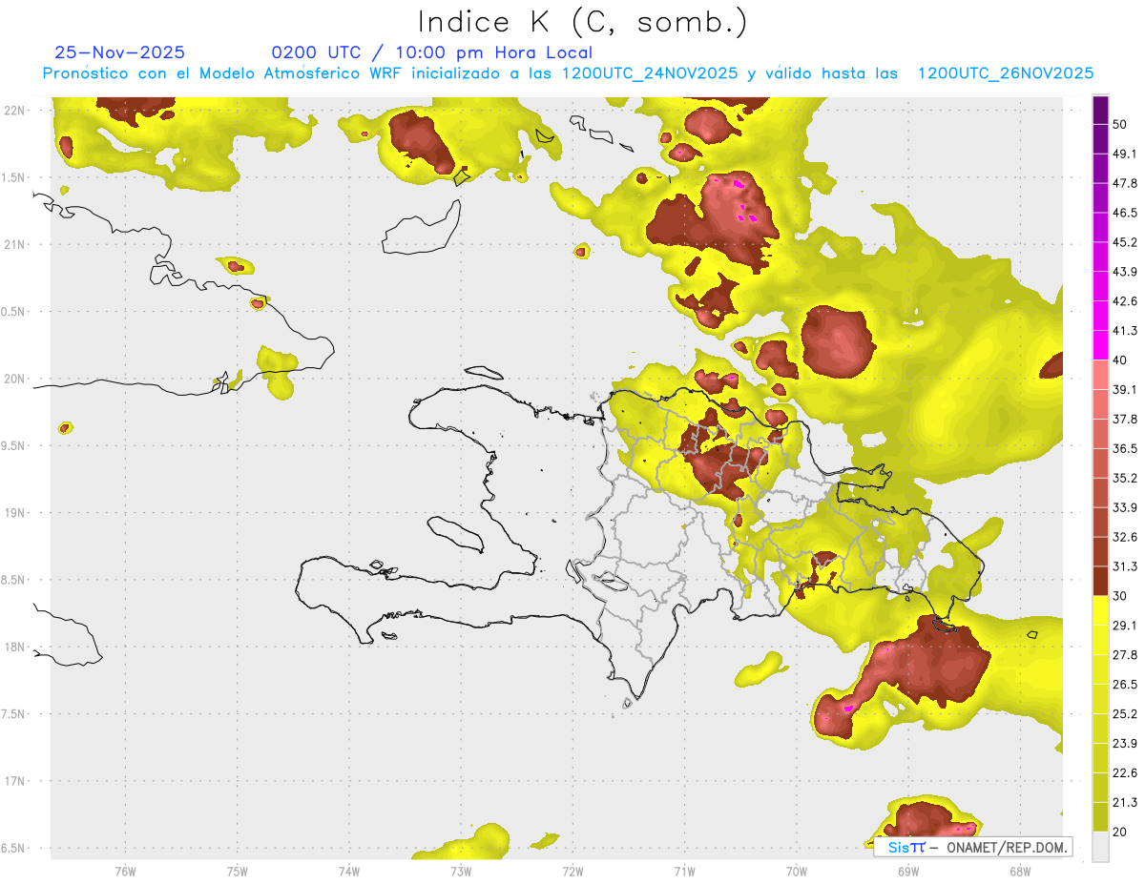Click the gray colorbar swatch below 20

[x=1101, y=847]
